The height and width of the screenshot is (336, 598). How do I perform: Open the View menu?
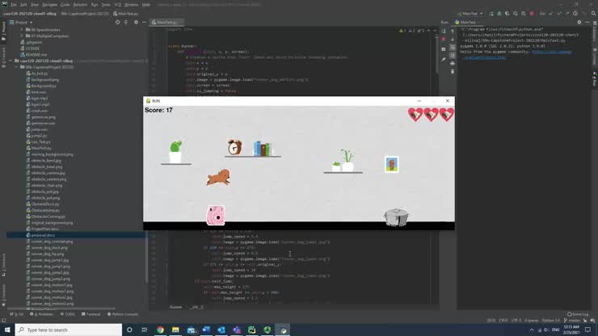point(35,5)
